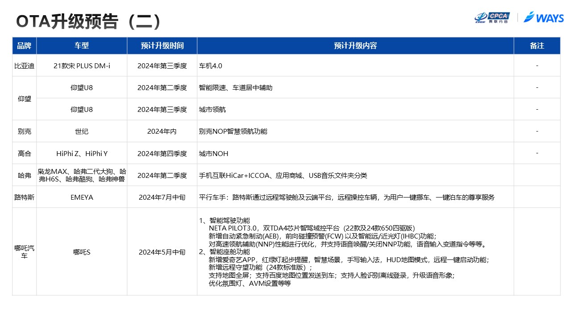The height and width of the screenshot is (321, 571).
Task: Select the 枭龙MAX、哈弗二代大狗 model cell
Action: [82, 175]
